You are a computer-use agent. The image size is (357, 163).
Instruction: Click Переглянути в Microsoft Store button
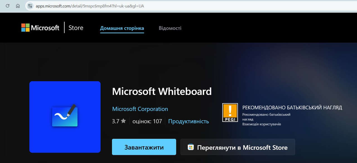point(238,147)
